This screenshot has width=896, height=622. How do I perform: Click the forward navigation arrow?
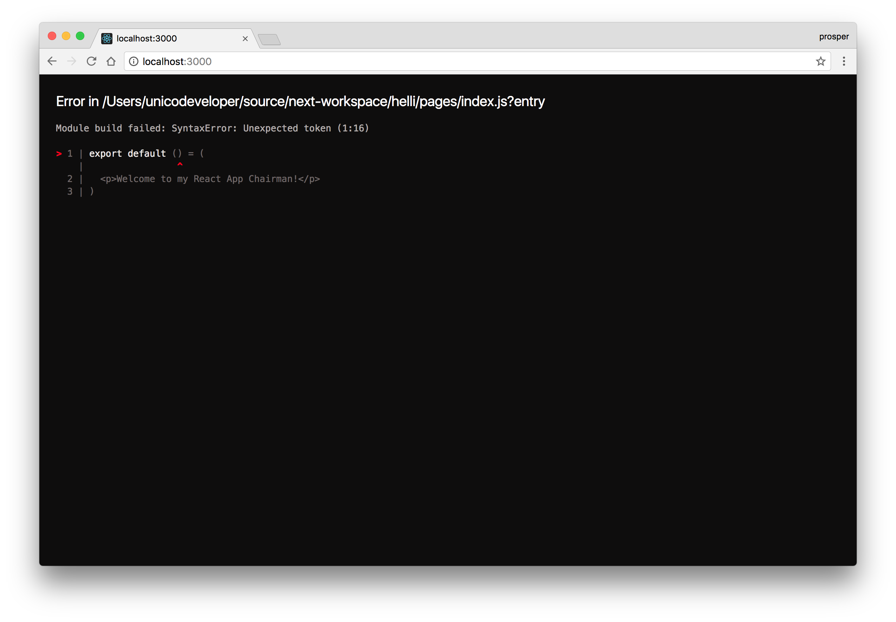pos(72,61)
